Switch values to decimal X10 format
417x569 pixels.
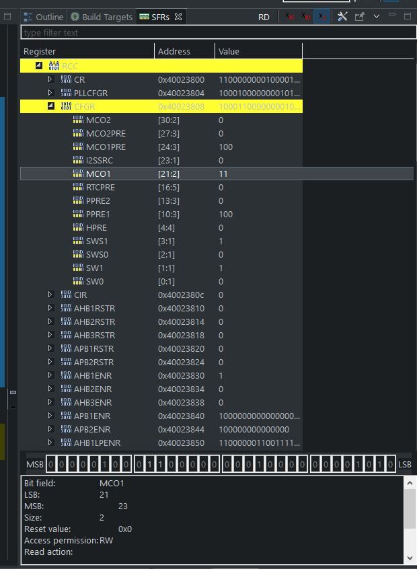pyautogui.click(x=305, y=17)
